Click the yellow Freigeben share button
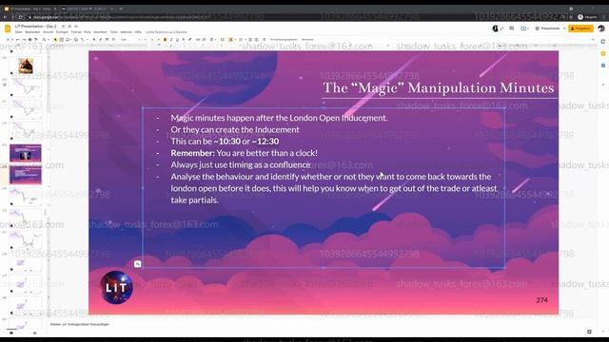 pos(581,28)
